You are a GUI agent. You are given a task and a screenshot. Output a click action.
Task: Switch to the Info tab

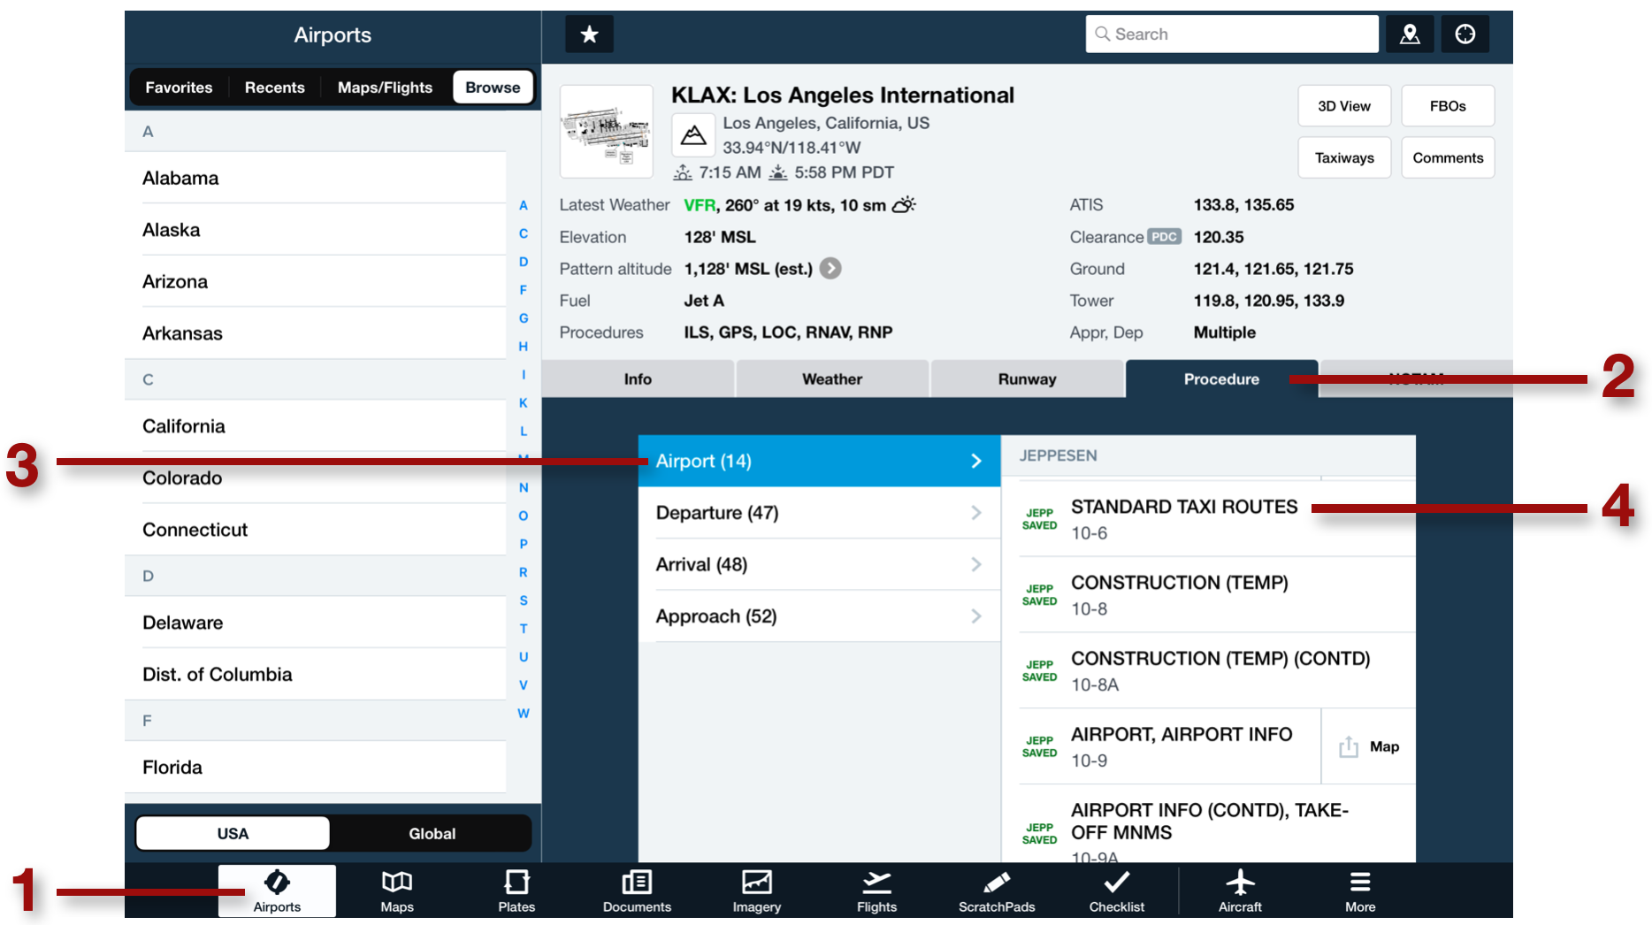point(638,378)
